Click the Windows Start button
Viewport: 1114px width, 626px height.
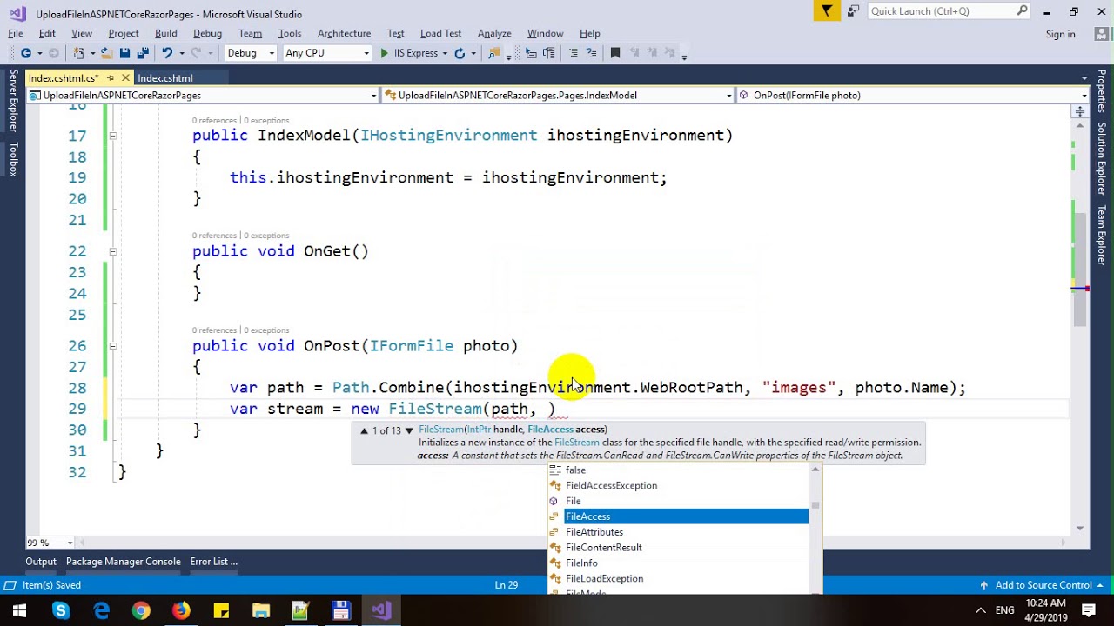coord(19,610)
